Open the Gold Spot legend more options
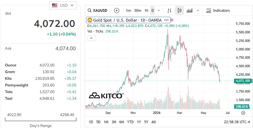The width and height of the screenshot is (253, 128). pyautogui.click(x=166, y=20)
